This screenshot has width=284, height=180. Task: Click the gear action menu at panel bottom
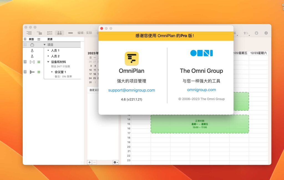click(115, 162)
